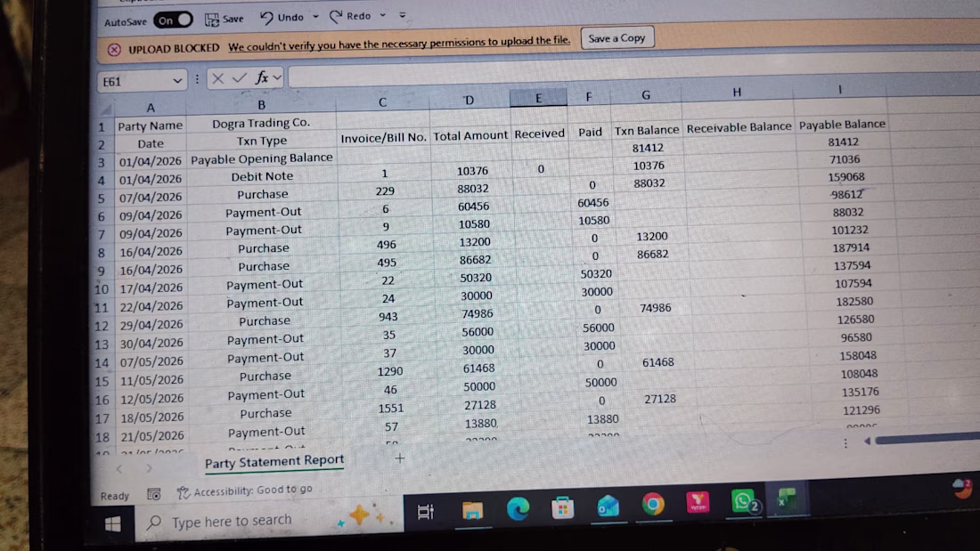Click the Upload Blocked error icon

(114, 50)
